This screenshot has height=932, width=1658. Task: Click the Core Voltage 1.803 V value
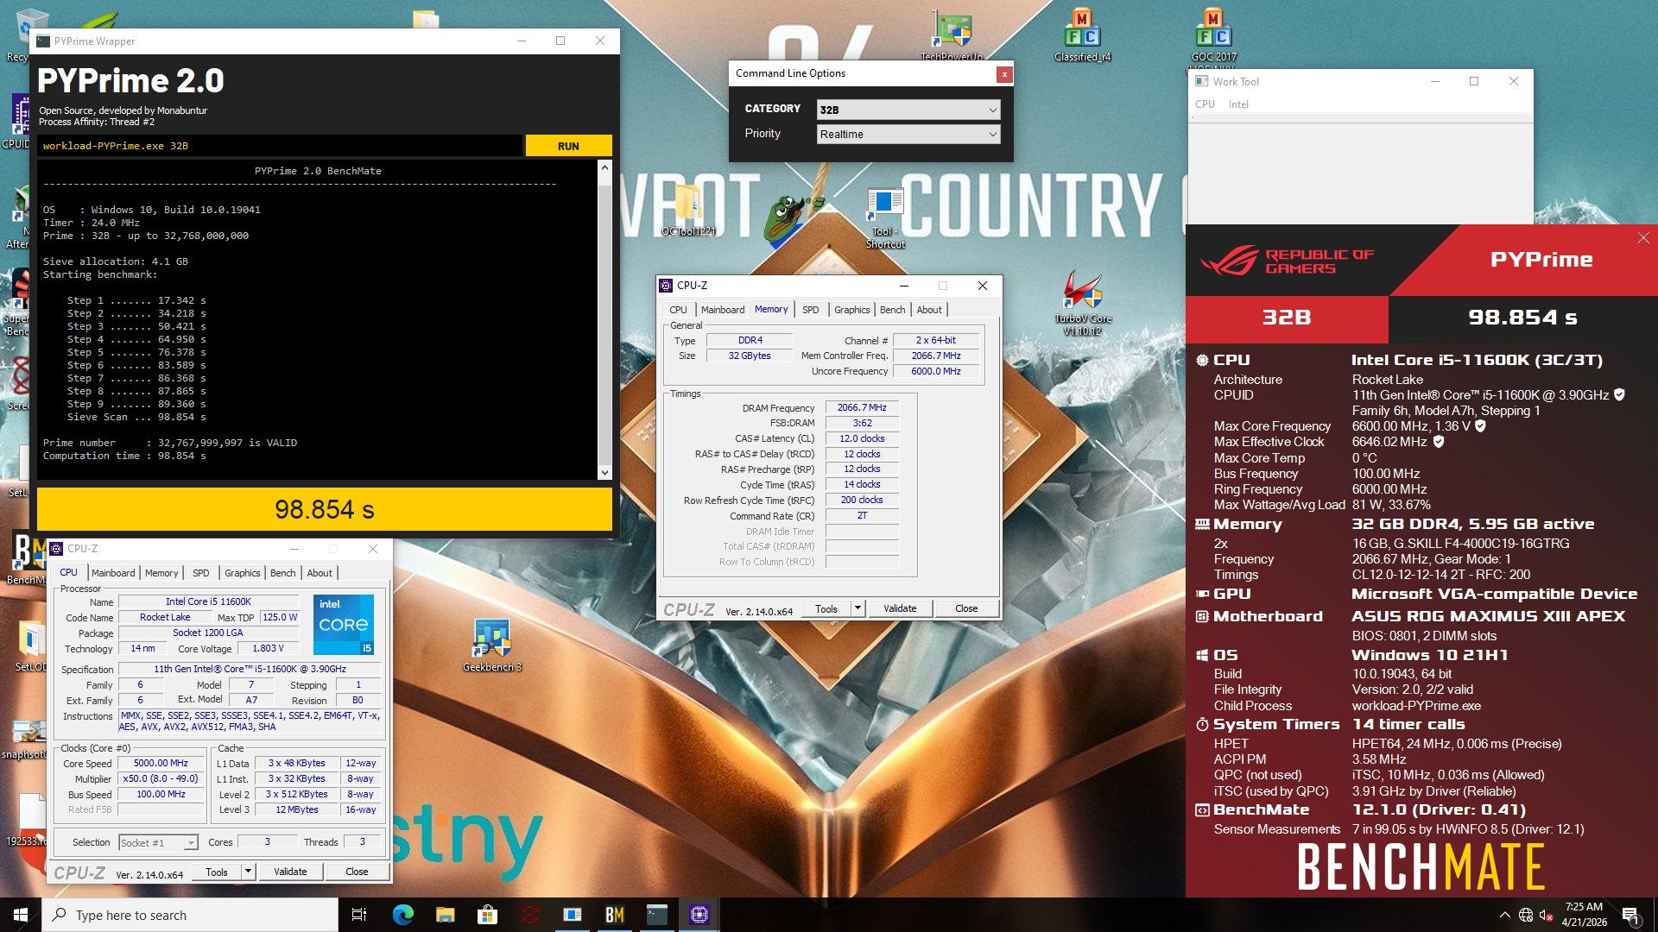[268, 648]
